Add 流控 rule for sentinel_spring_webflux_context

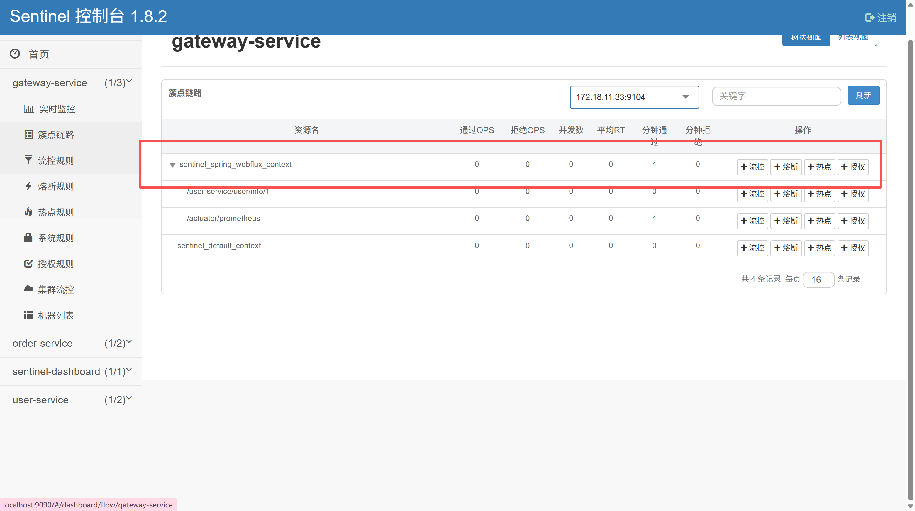click(x=752, y=167)
